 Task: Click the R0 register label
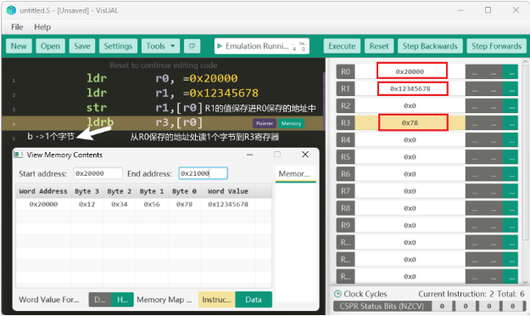pos(345,72)
